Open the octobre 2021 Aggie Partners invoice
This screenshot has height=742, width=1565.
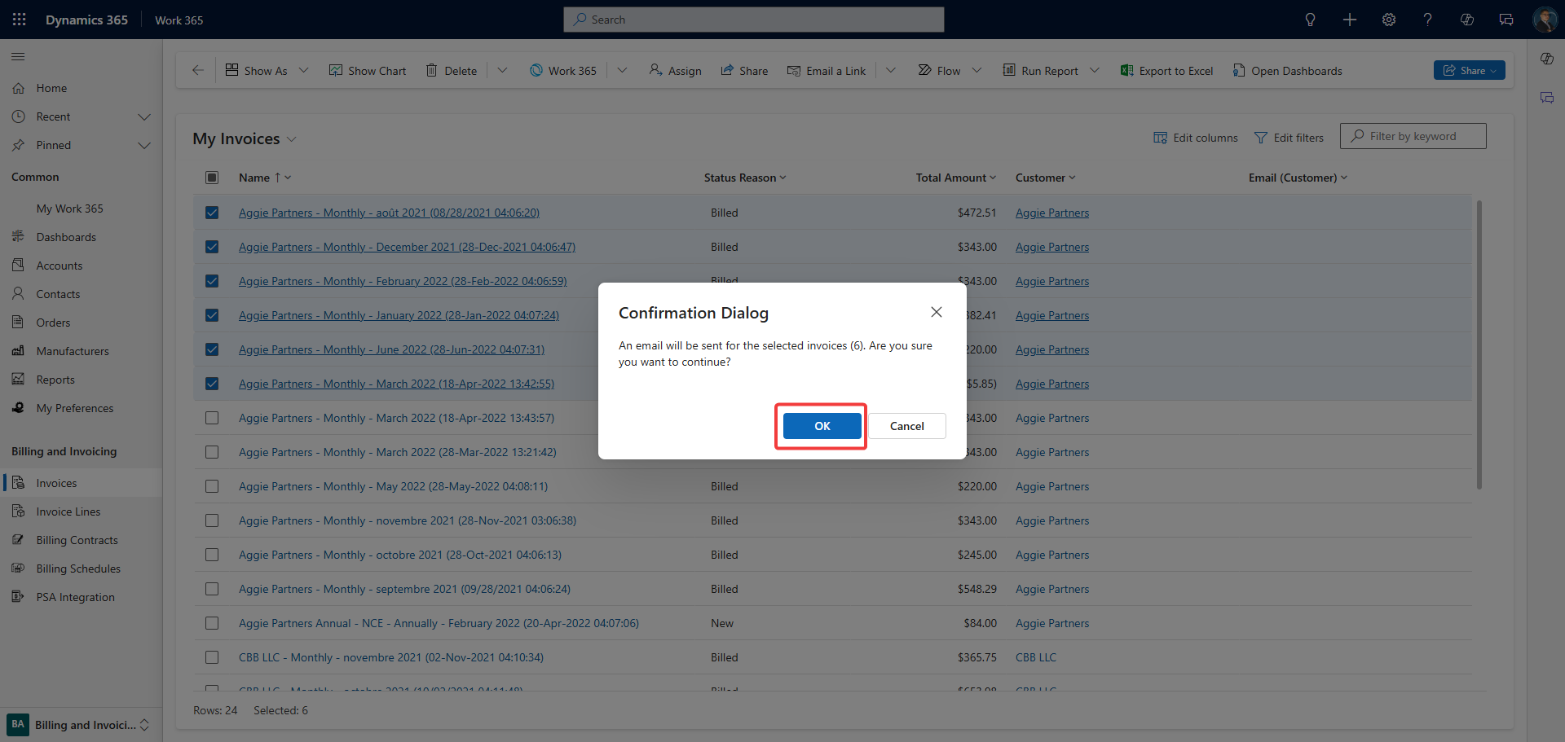pos(399,555)
